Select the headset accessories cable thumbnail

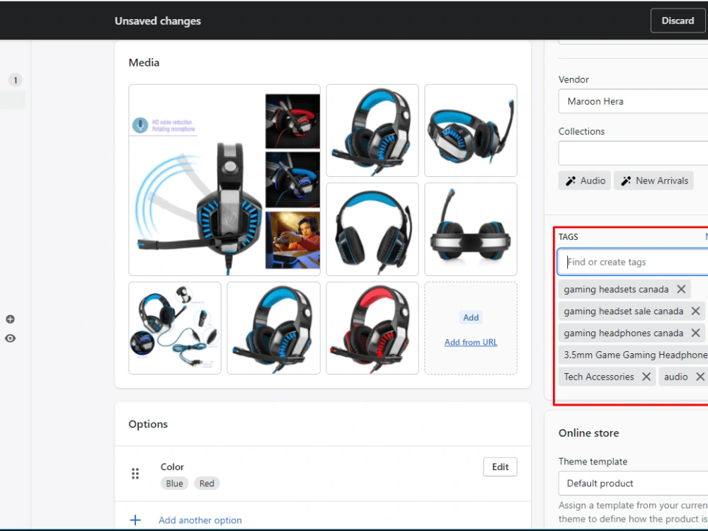[x=175, y=329]
